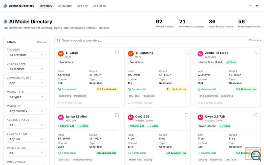The image size is (264, 165).
Task: Click Commercial check badge on Jamba 1.5 Large
Action: pyautogui.click(x=207, y=89)
